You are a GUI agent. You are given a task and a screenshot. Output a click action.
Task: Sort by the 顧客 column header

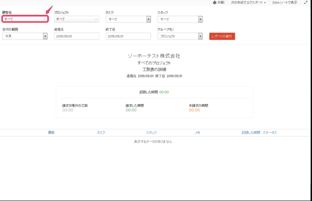51,133
